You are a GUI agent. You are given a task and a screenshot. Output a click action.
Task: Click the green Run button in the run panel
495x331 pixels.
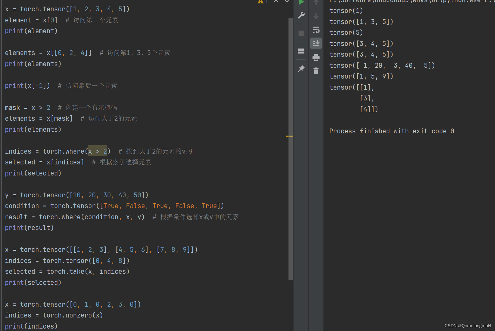(x=301, y=2)
